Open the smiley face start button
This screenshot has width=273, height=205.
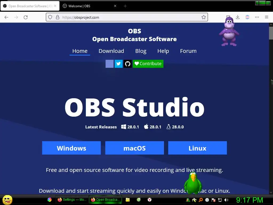tap(7, 200)
